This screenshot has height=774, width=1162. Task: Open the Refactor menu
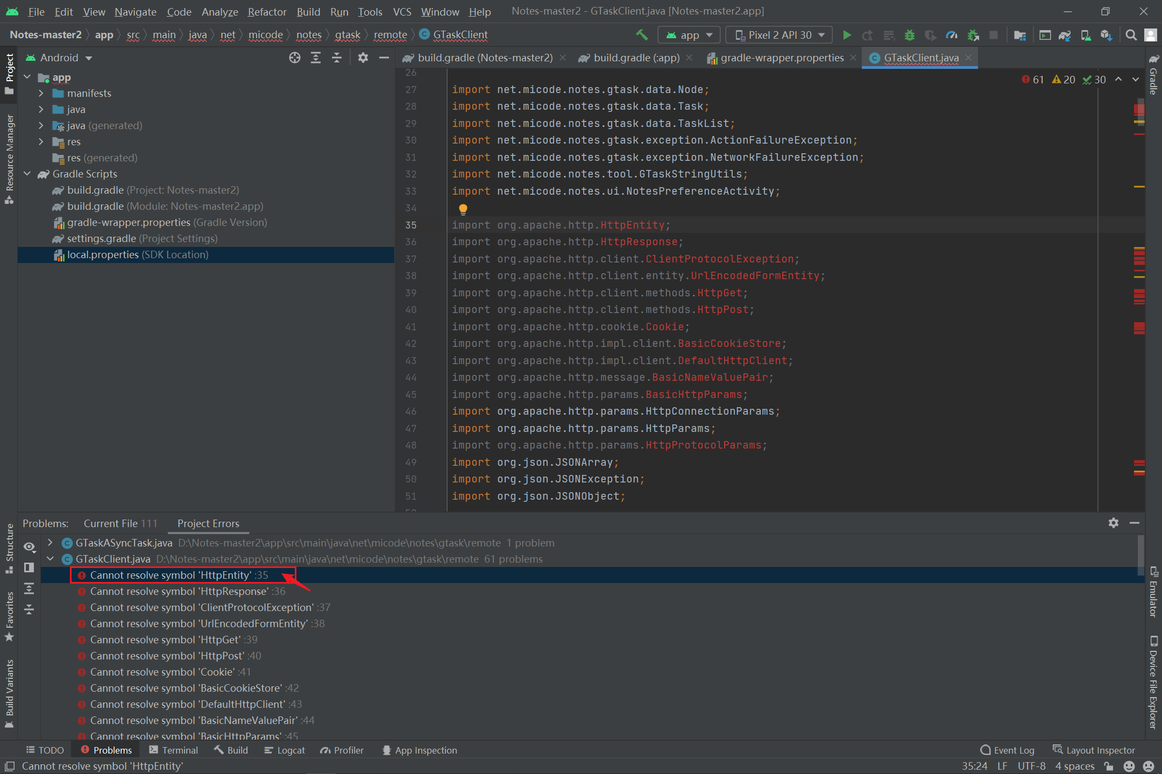pos(267,11)
